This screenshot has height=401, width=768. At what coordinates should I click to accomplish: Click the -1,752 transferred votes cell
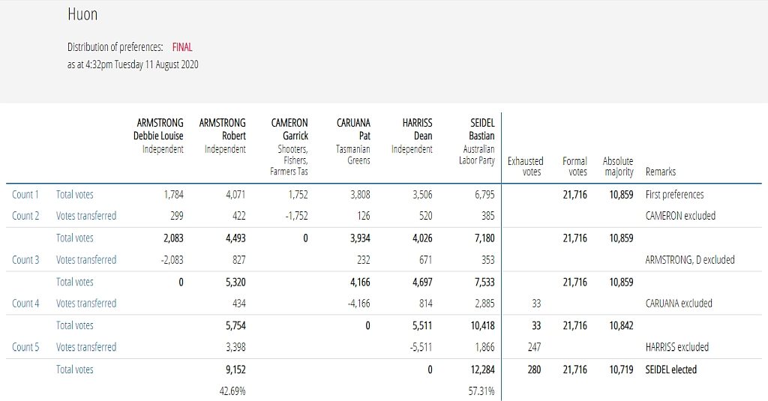pos(296,216)
